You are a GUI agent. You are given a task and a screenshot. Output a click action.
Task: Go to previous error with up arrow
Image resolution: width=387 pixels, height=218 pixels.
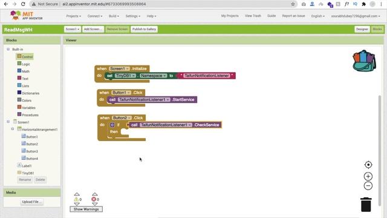pos(95,194)
